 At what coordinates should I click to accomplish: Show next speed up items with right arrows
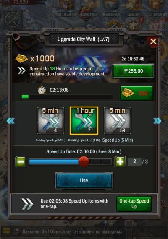157,121
